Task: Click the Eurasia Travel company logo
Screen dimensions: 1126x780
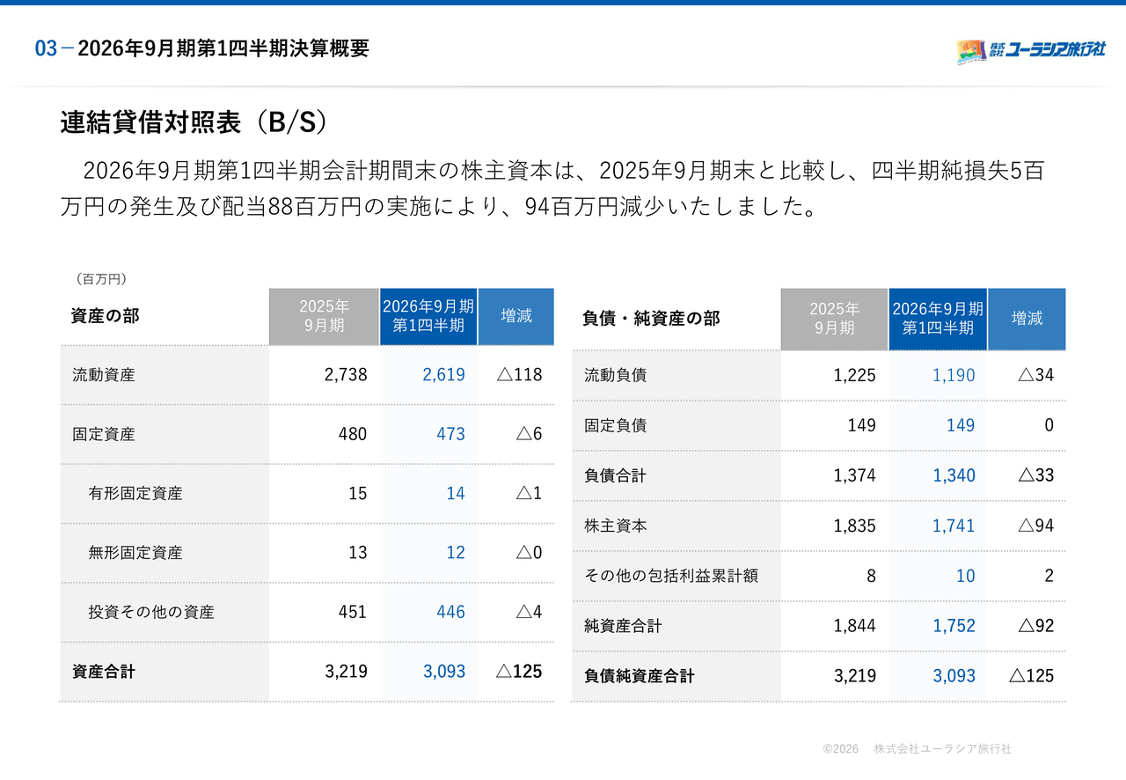Action: coord(1030,50)
